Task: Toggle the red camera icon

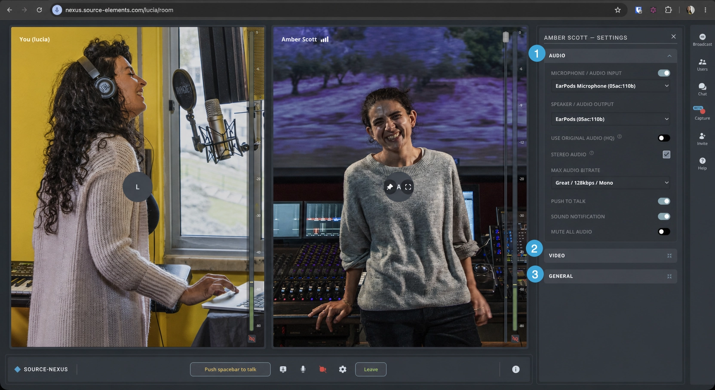Action: point(322,369)
